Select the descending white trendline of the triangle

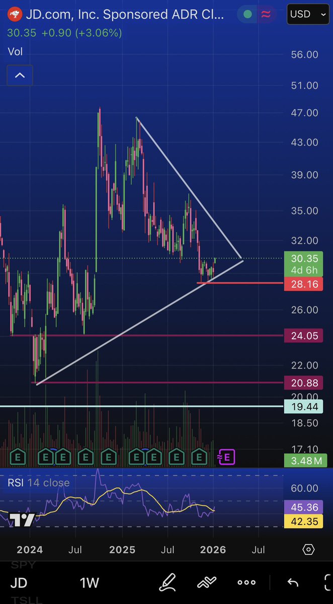189,188
